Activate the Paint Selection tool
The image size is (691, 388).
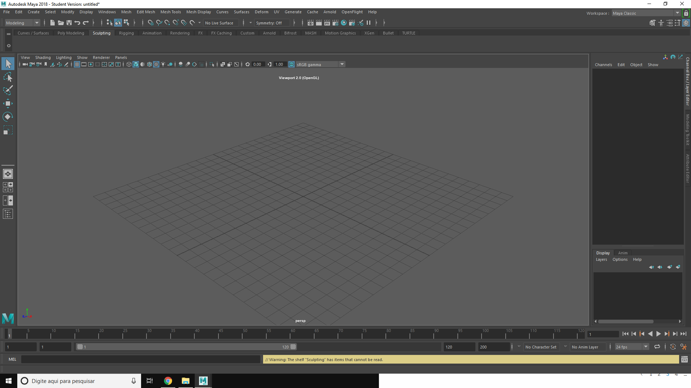coord(8,90)
